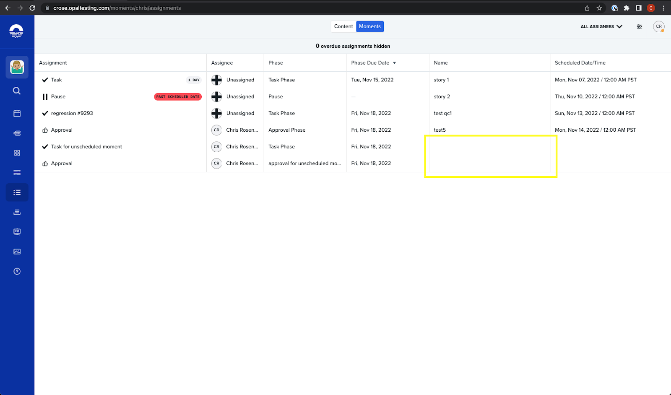Screen dimensions: 671x395
Task: Open the stacked list icon in the sidebar
Action: pos(17,212)
